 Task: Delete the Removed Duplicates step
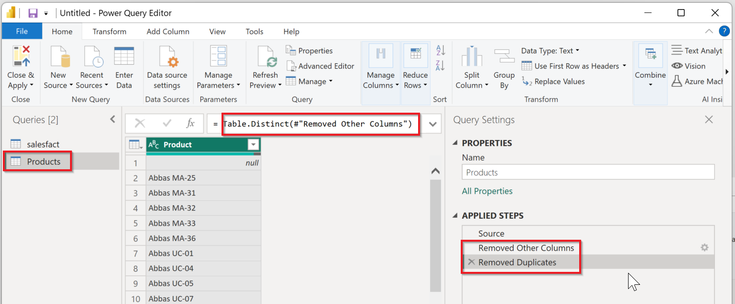pos(471,262)
